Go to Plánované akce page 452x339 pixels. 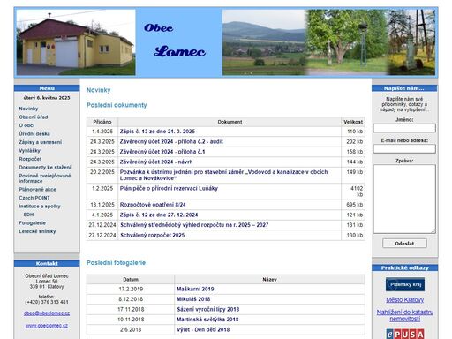(37, 189)
